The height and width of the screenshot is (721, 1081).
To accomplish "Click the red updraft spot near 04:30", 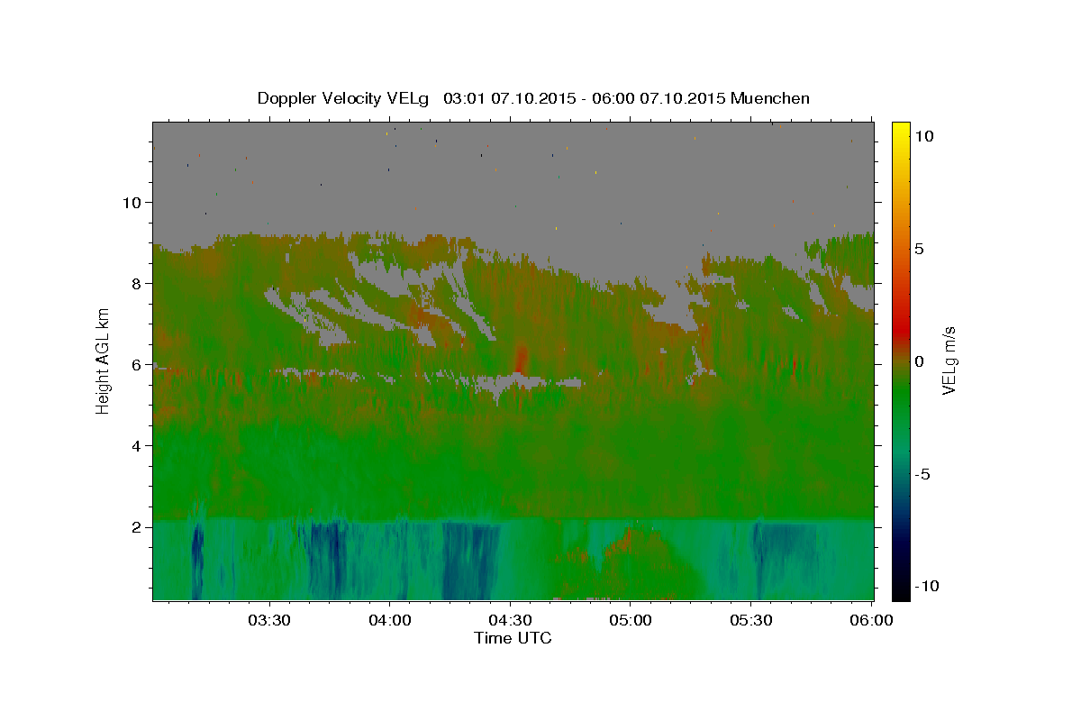I will (x=520, y=358).
